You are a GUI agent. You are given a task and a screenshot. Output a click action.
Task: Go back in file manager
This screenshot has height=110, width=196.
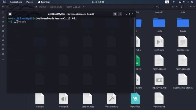3,7
